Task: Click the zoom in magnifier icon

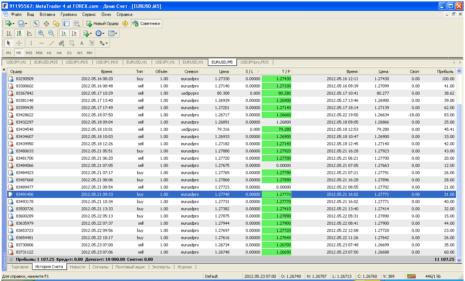Action: point(41,33)
